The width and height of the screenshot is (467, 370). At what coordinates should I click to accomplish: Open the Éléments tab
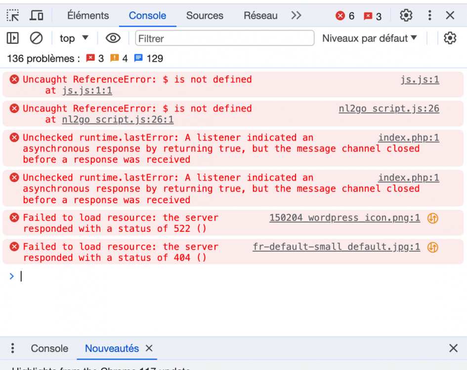tap(88, 15)
